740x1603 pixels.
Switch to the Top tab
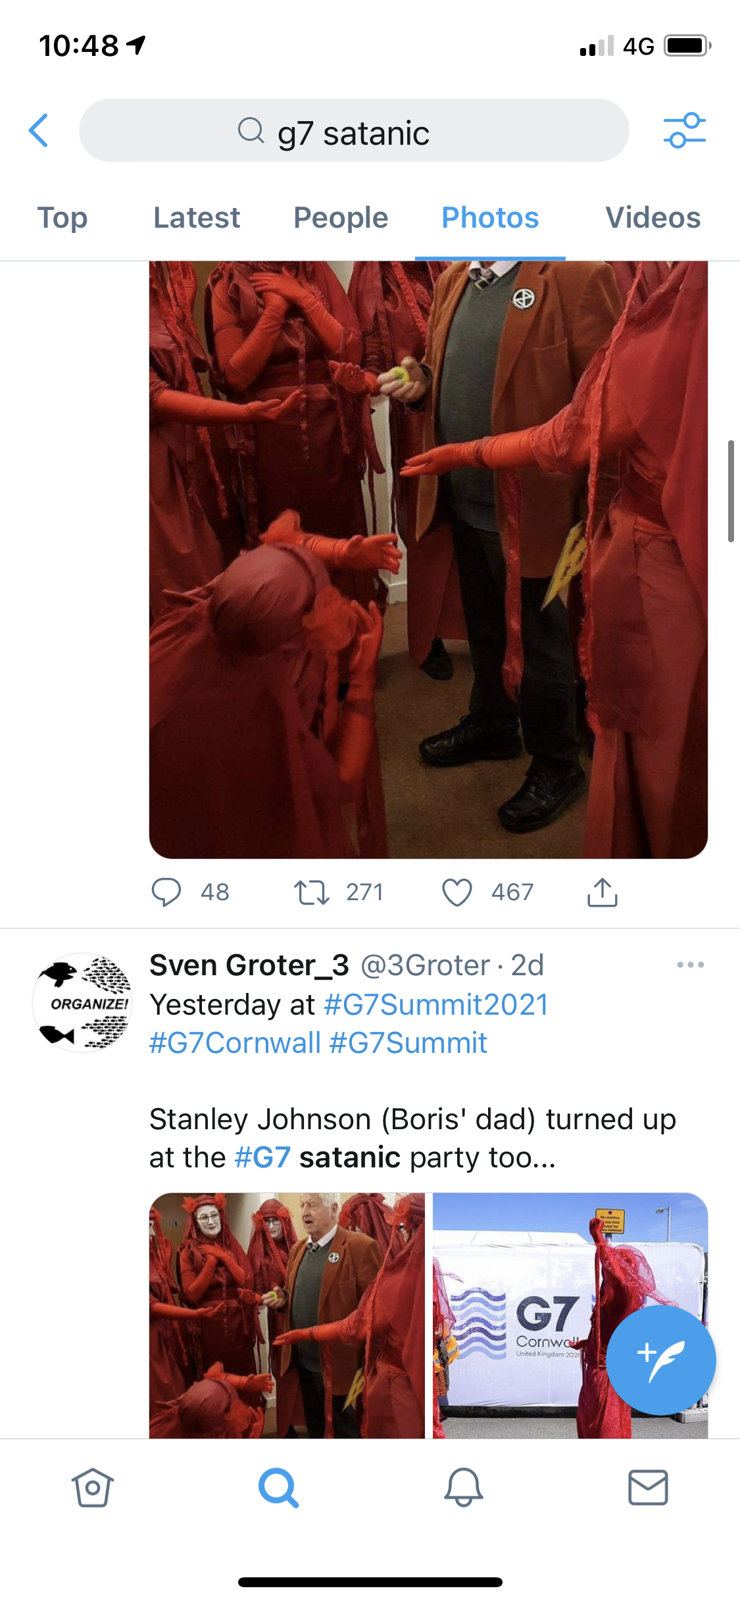tap(62, 218)
